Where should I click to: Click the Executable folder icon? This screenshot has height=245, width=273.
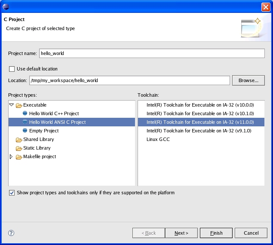pyautogui.click(x=18, y=105)
